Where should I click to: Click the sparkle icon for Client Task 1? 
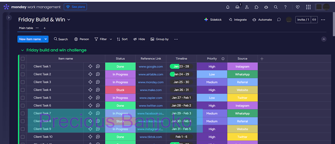coord(90,66)
